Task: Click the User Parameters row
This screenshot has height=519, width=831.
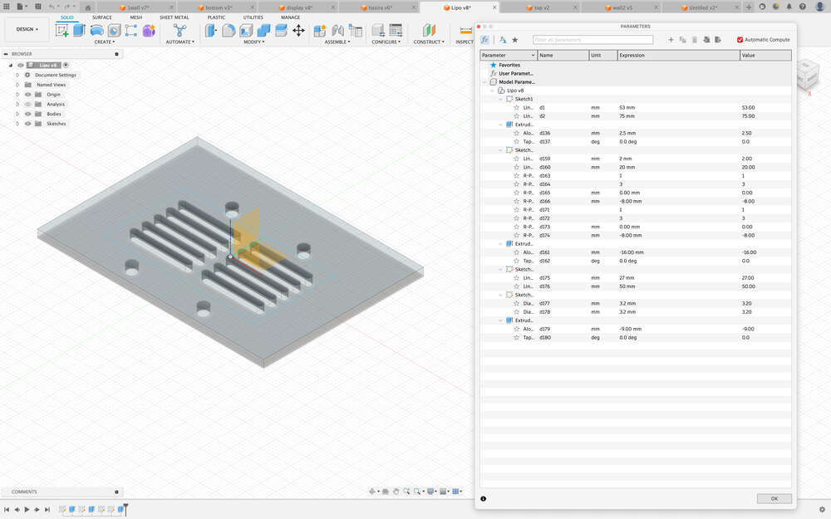Action: (x=636, y=74)
